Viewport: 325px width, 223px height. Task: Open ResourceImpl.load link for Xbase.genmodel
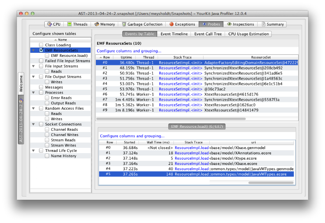coord(192,148)
